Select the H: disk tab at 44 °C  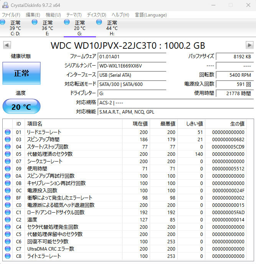[112, 28]
